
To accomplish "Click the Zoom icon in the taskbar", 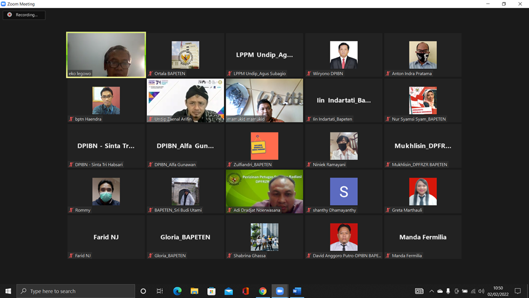I will (x=280, y=291).
